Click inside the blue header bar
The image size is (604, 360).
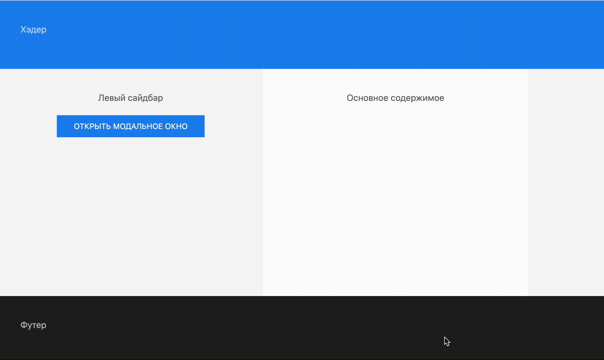pos(302,34)
